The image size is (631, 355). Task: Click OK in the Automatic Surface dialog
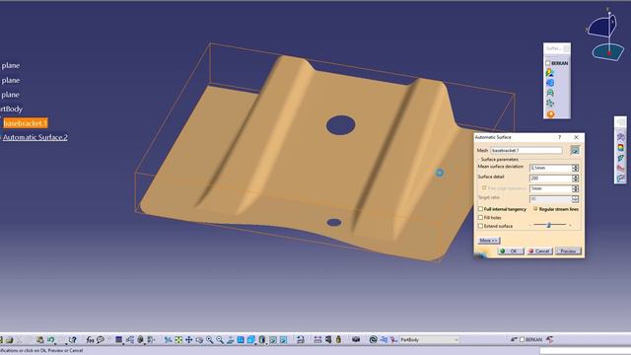tap(511, 250)
